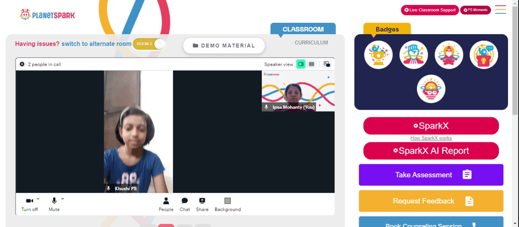
Task: Expand microphone options chevron
Action: [x=63, y=198]
